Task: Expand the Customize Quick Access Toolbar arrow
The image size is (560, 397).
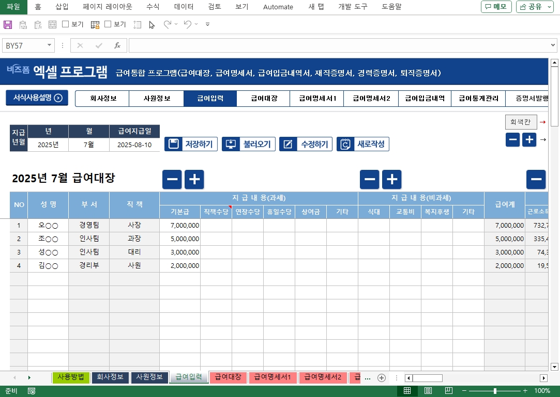Action: click(207, 24)
